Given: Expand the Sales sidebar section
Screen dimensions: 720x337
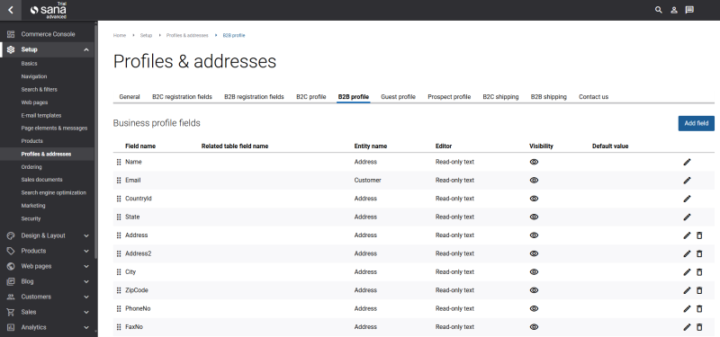Looking at the screenshot, I should pos(85,312).
